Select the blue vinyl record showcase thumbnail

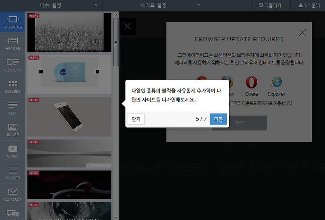tap(70, 74)
